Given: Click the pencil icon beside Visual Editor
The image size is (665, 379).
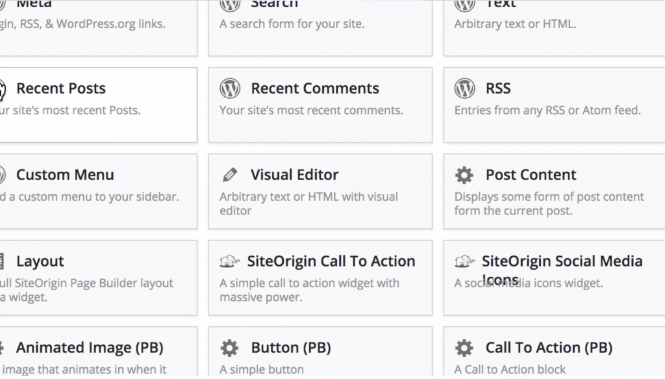Looking at the screenshot, I should point(230,174).
